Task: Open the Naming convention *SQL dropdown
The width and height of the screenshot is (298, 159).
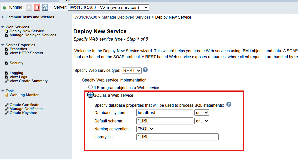Action: click(145, 129)
